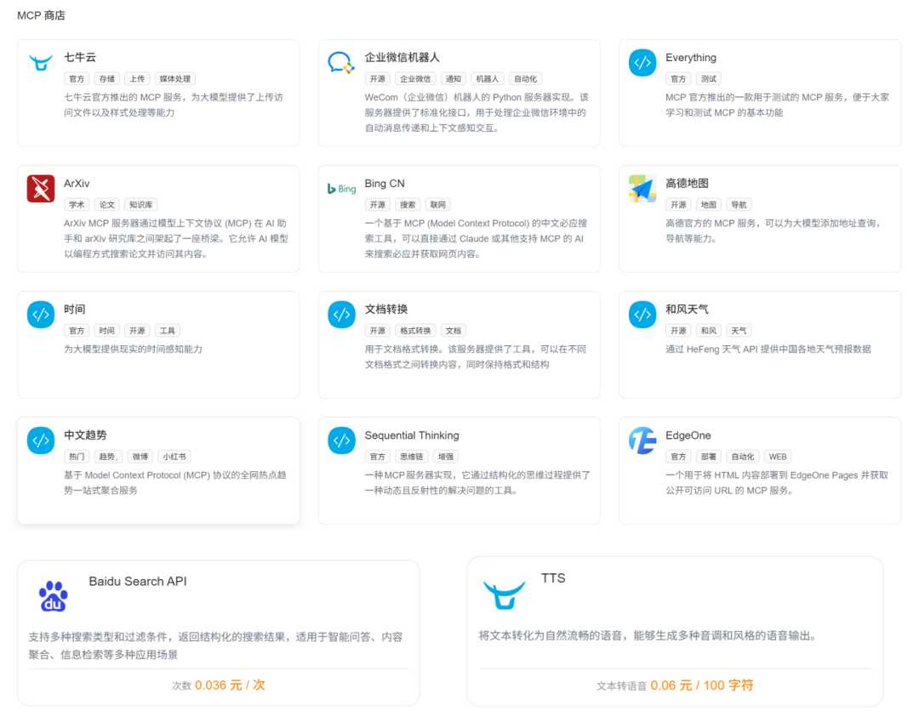The height and width of the screenshot is (722, 919).
Task: Open the 企业微信机器人 card title
Action: (402, 57)
